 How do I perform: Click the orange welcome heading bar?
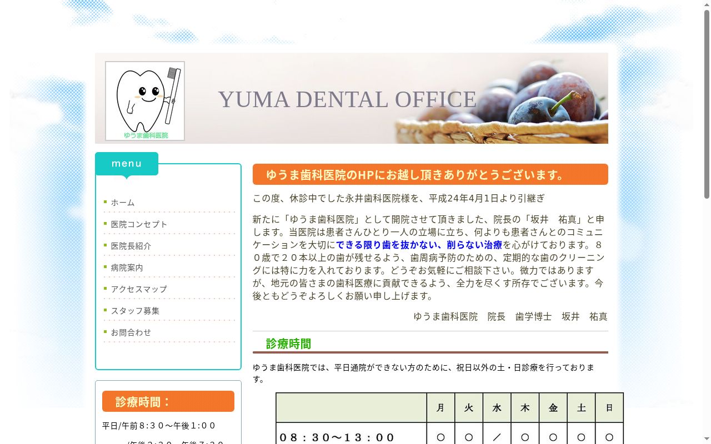point(430,174)
